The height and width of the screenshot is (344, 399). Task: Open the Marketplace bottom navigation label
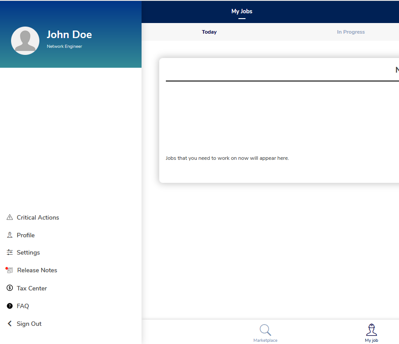tap(265, 340)
